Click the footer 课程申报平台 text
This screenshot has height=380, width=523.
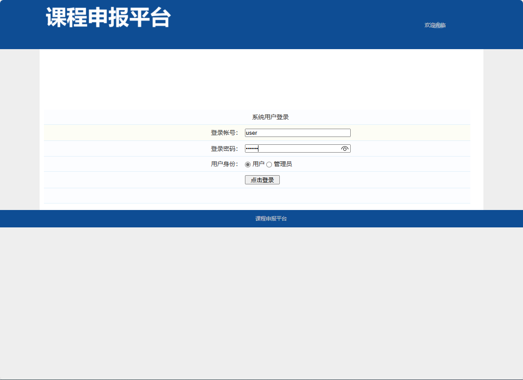[272, 219]
